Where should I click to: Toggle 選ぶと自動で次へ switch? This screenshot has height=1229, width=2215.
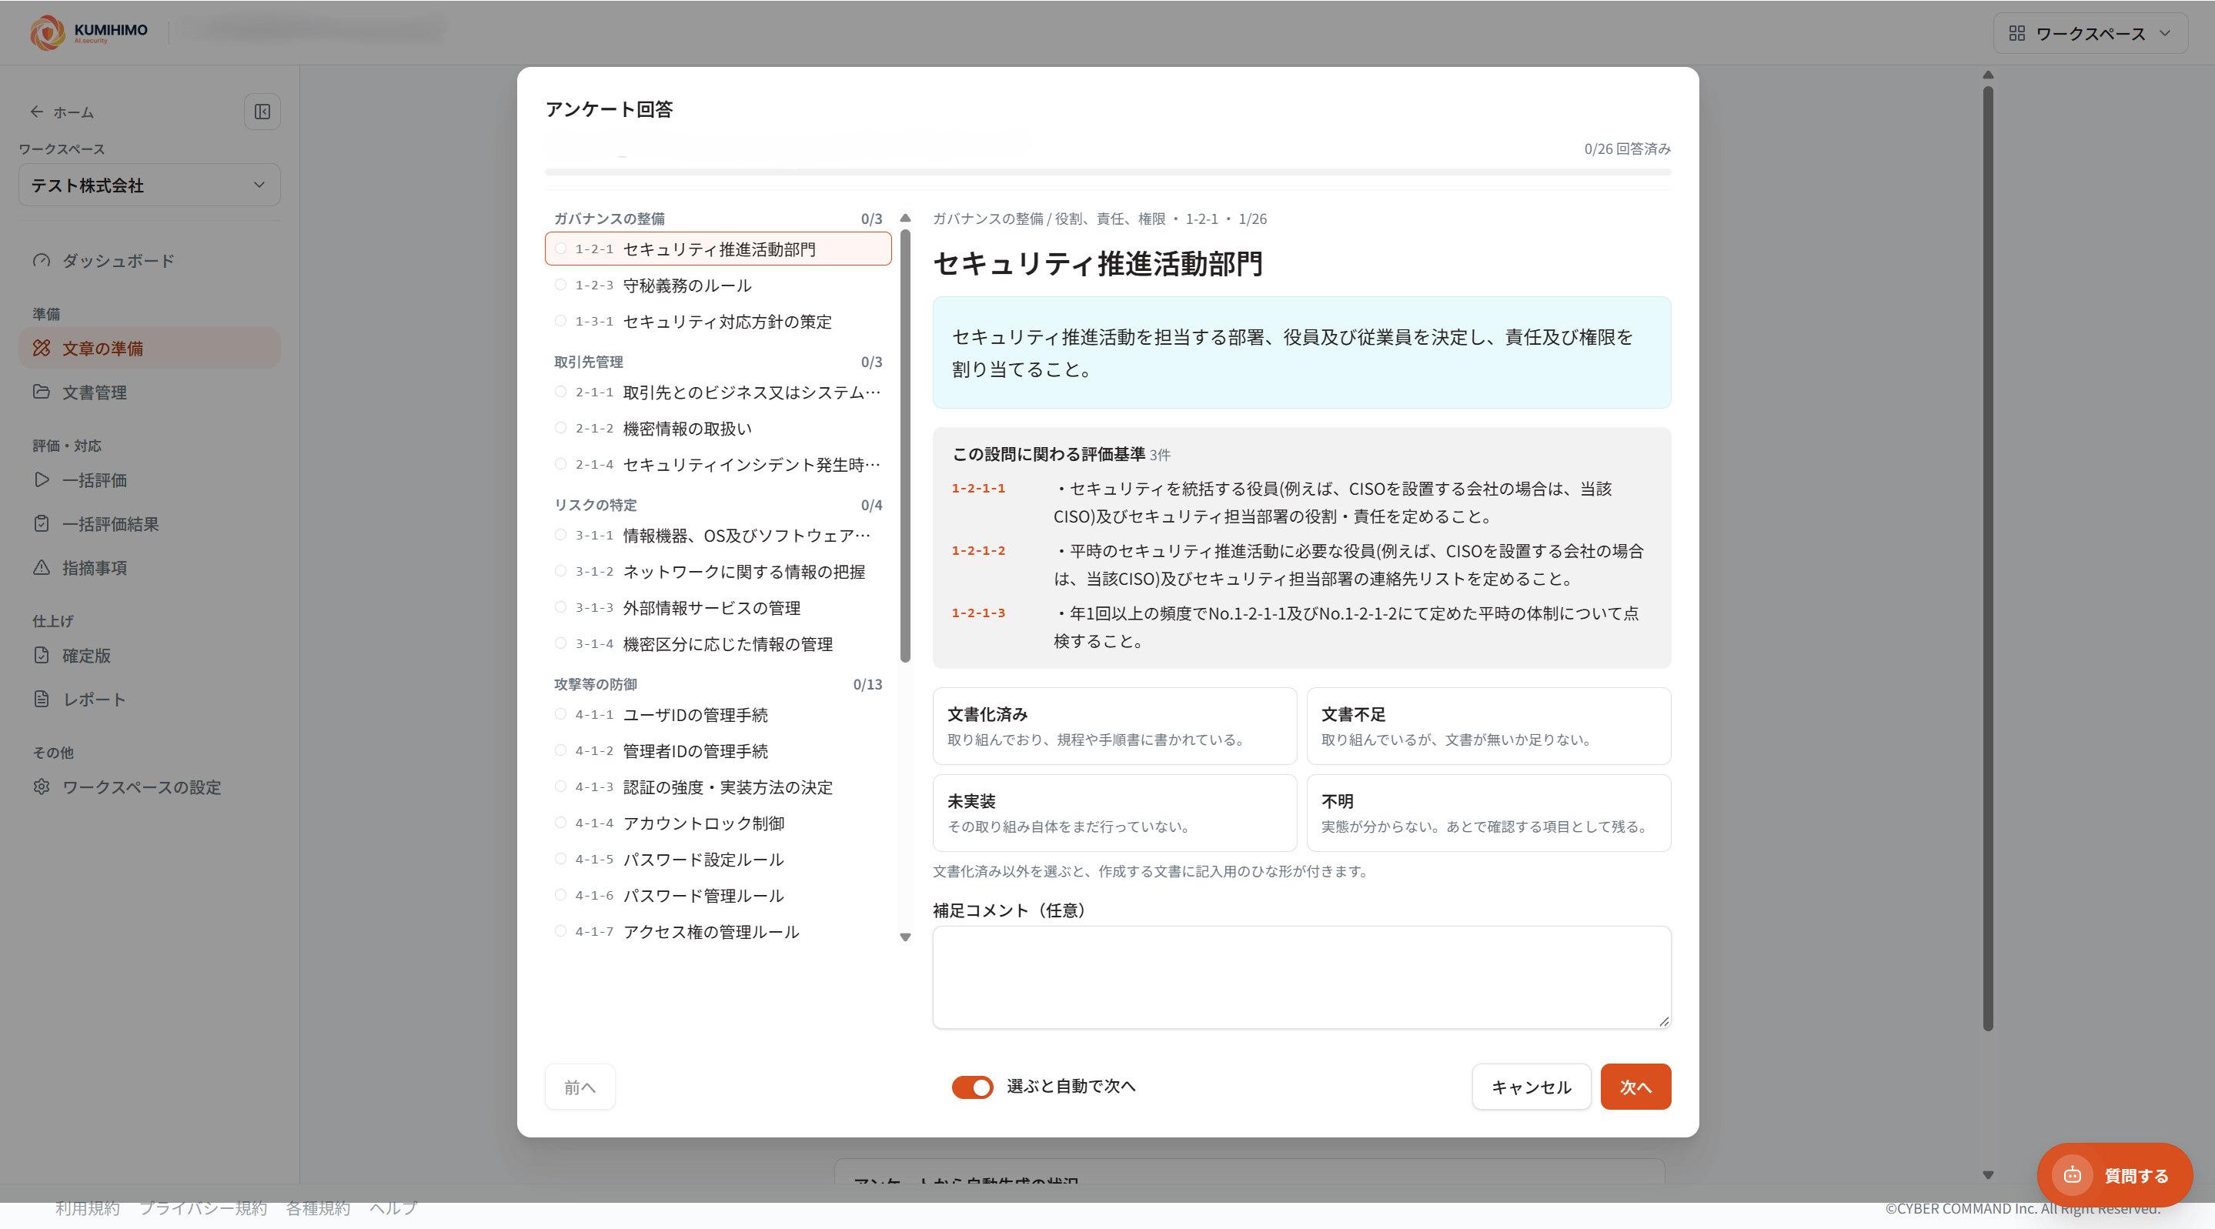point(973,1087)
